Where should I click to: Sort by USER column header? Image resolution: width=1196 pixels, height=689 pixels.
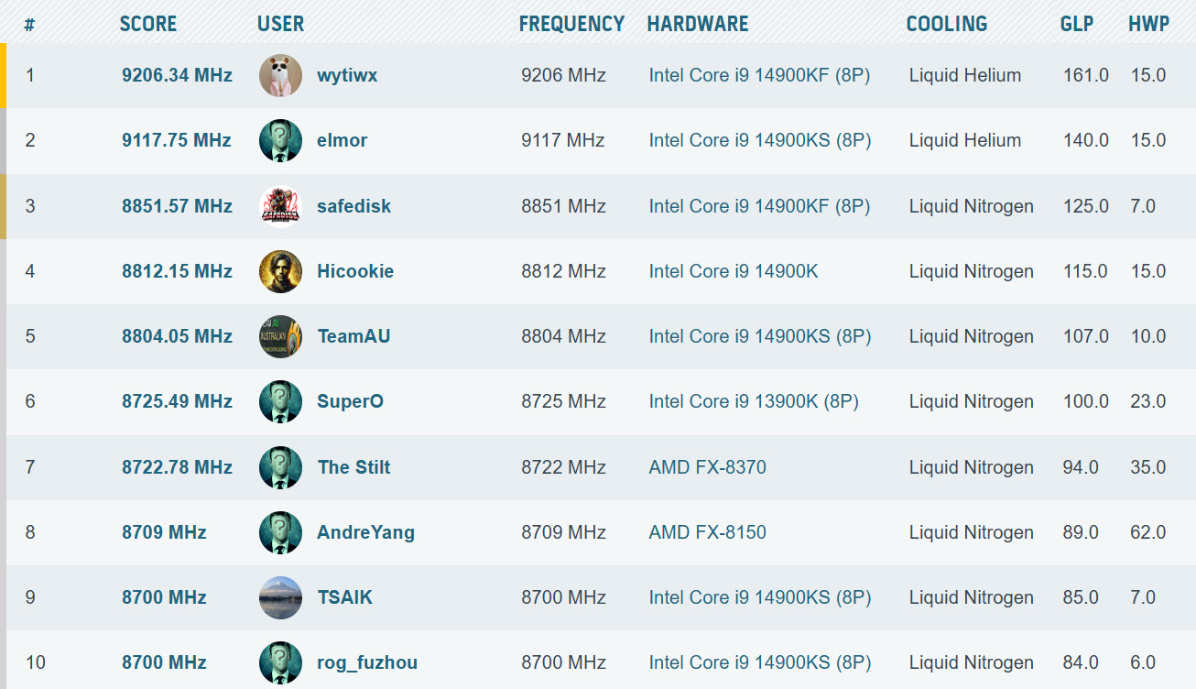[281, 24]
